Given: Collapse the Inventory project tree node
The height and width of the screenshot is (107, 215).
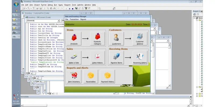Looking at the screenshot, I should tap(194, 18).
